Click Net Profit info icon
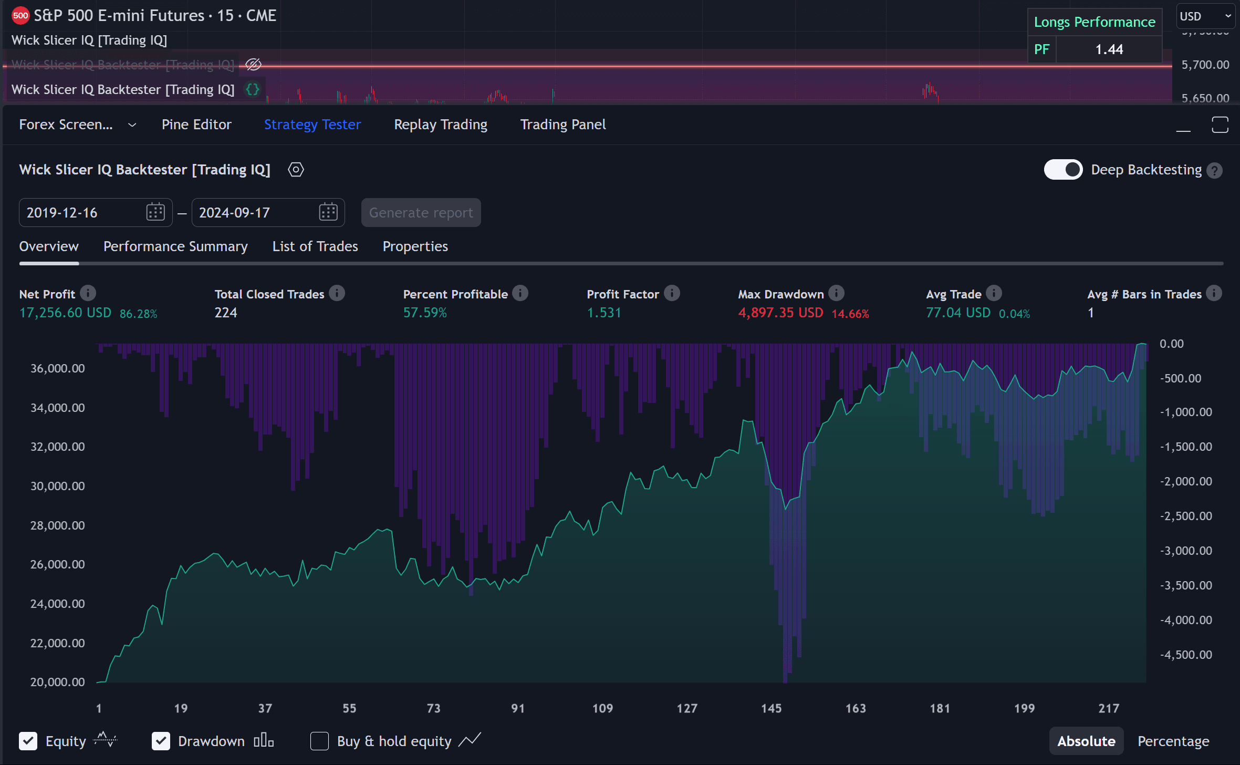The image size is (1240, 765). coord(88,293)
